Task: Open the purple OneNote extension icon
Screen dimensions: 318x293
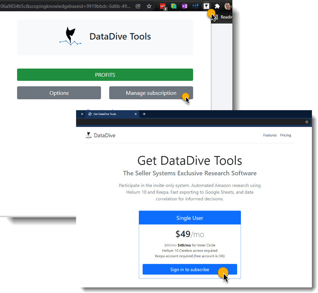Action: click(184, 6)
